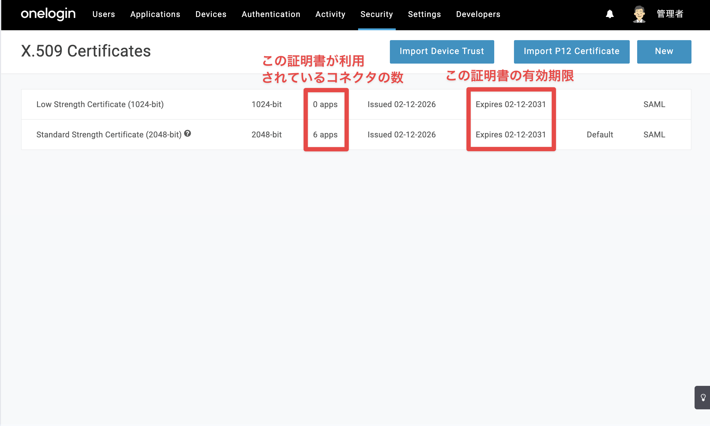Open the Users menu
This screenshot has height=426, width=710.
pos(104,14)
